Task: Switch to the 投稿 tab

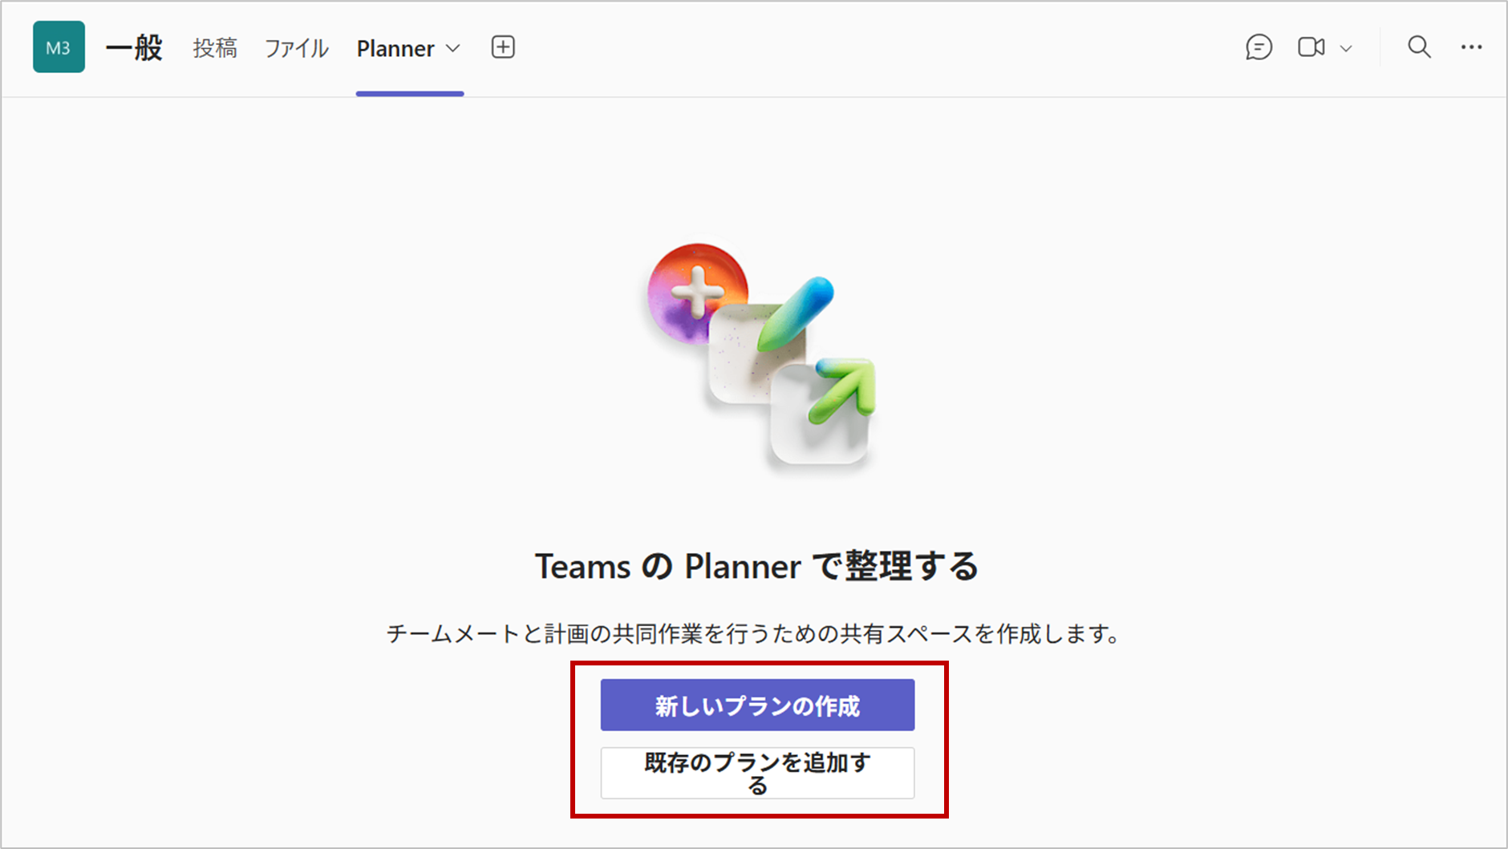Action: 214,48
